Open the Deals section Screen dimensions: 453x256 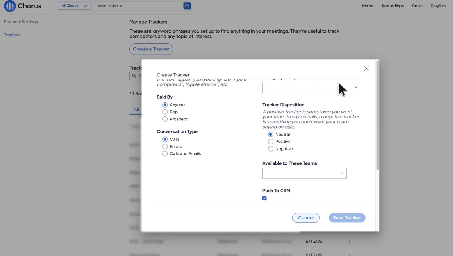417,6
